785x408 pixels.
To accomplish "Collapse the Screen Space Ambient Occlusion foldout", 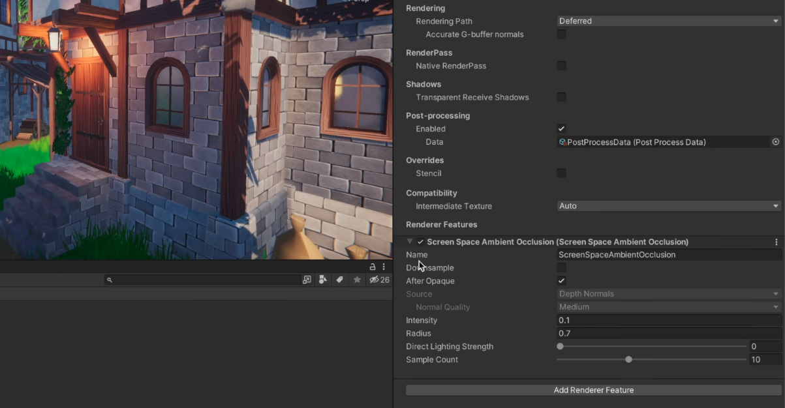I will [x=410, y=242].
